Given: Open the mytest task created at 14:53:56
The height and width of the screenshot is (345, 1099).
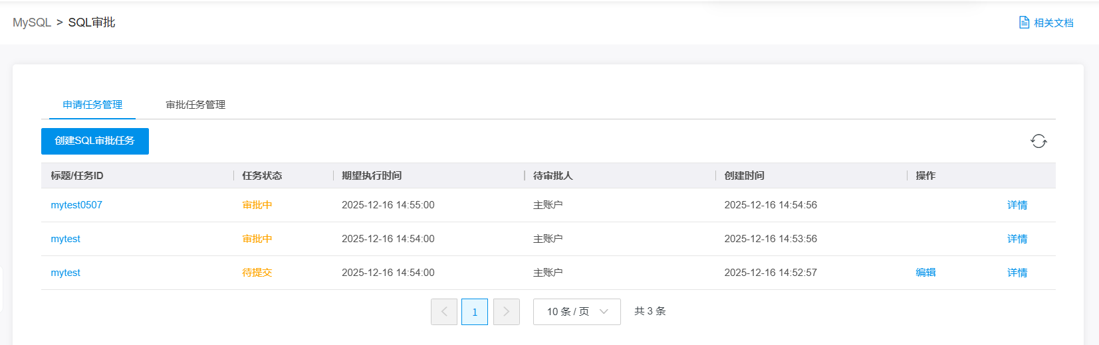Looking at the screenshot, I should [66, 239].
